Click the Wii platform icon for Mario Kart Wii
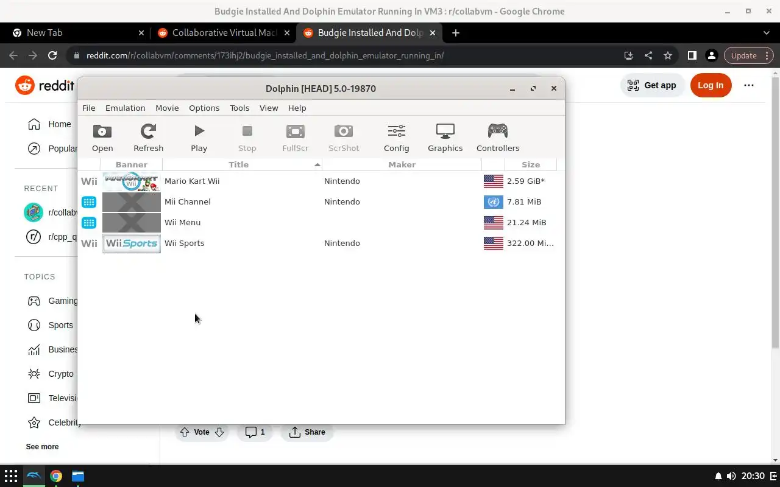780x487 pixels. (x=89, y=181)
